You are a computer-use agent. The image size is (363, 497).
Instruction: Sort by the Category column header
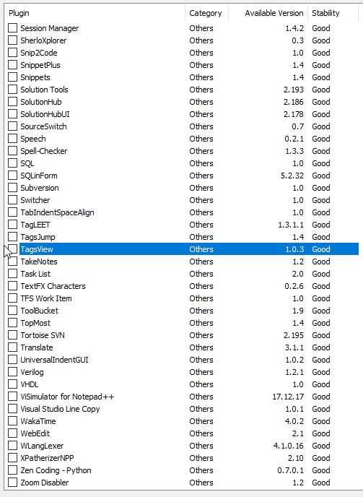(x=206, y=13)
